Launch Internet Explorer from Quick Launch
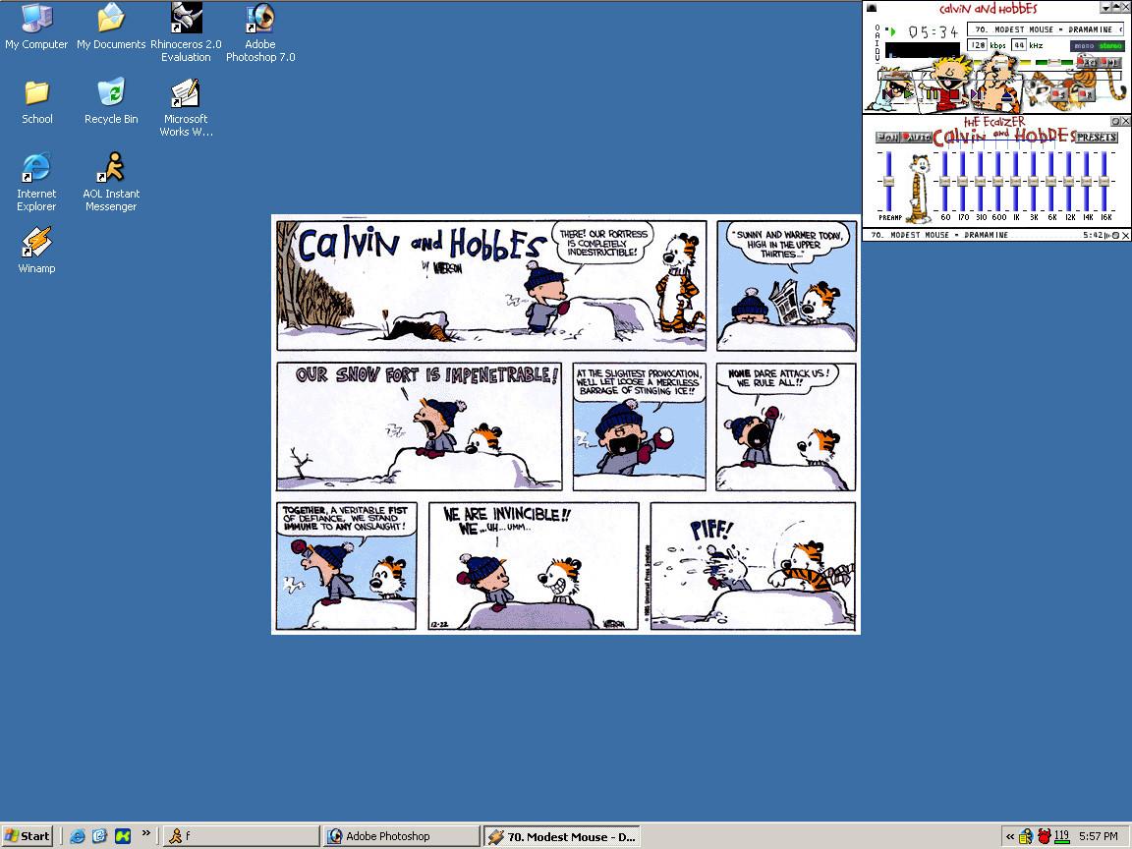The image size is (1132, 849). [x=78, y=836]
